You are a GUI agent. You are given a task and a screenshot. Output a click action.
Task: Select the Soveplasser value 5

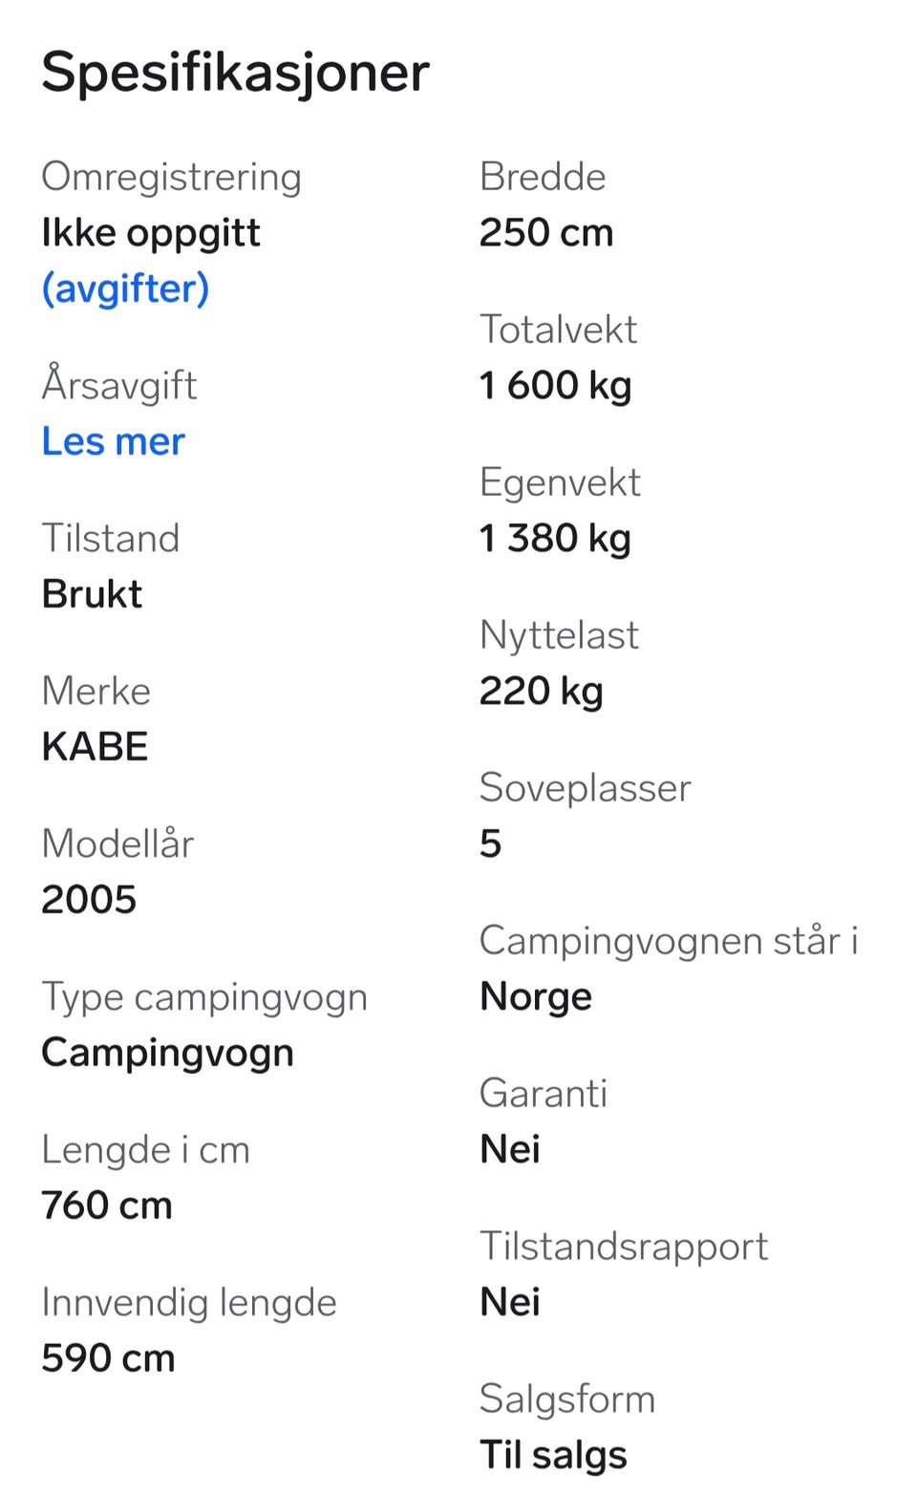490,844
